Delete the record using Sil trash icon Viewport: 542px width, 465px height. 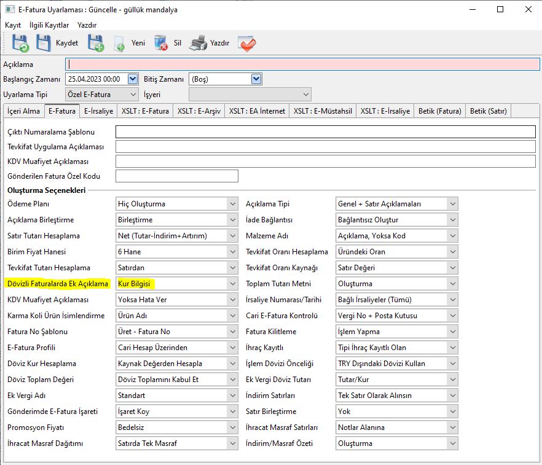pos(161,43)
